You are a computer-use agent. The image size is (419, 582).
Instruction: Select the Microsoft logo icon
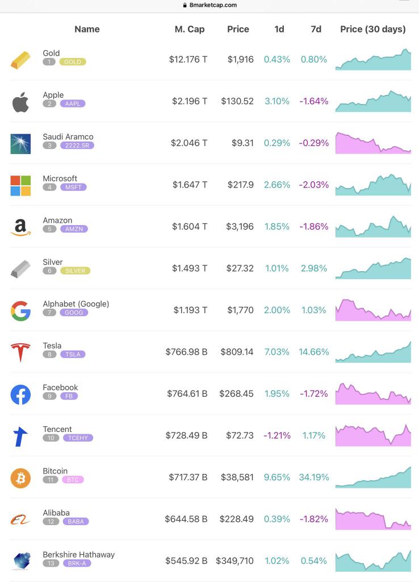(20, 186)
